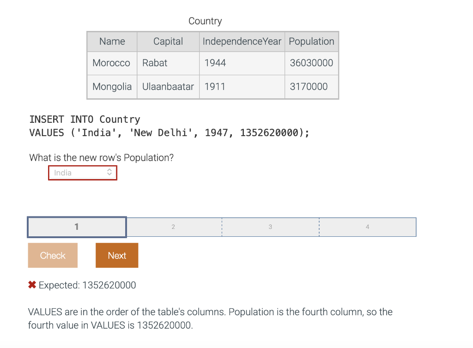Click the population value 36030000

coord(311,63)
